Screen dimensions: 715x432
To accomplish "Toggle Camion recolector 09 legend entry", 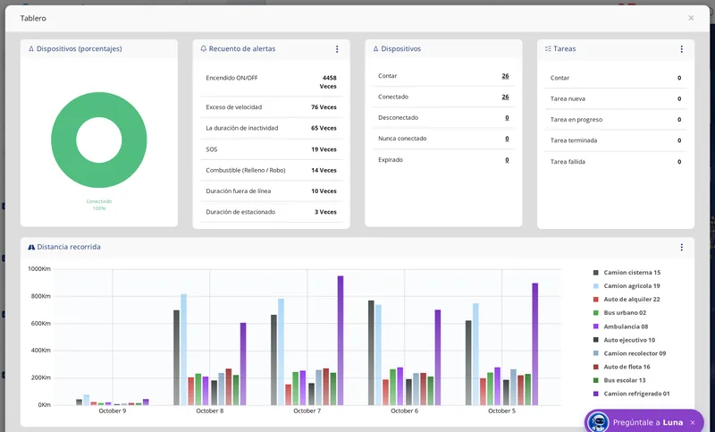I will 629,353.
